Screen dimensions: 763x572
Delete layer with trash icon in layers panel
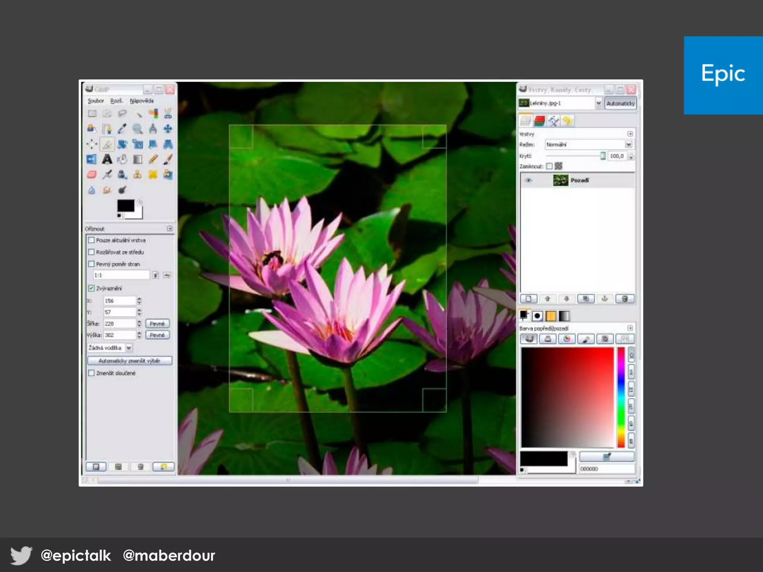pyautogui.click(x=625, y=299)
